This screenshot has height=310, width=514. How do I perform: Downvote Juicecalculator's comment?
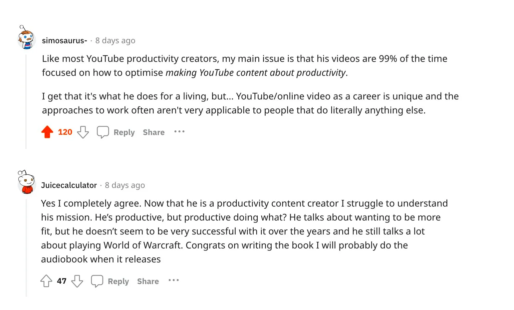(x=77, y=281)
